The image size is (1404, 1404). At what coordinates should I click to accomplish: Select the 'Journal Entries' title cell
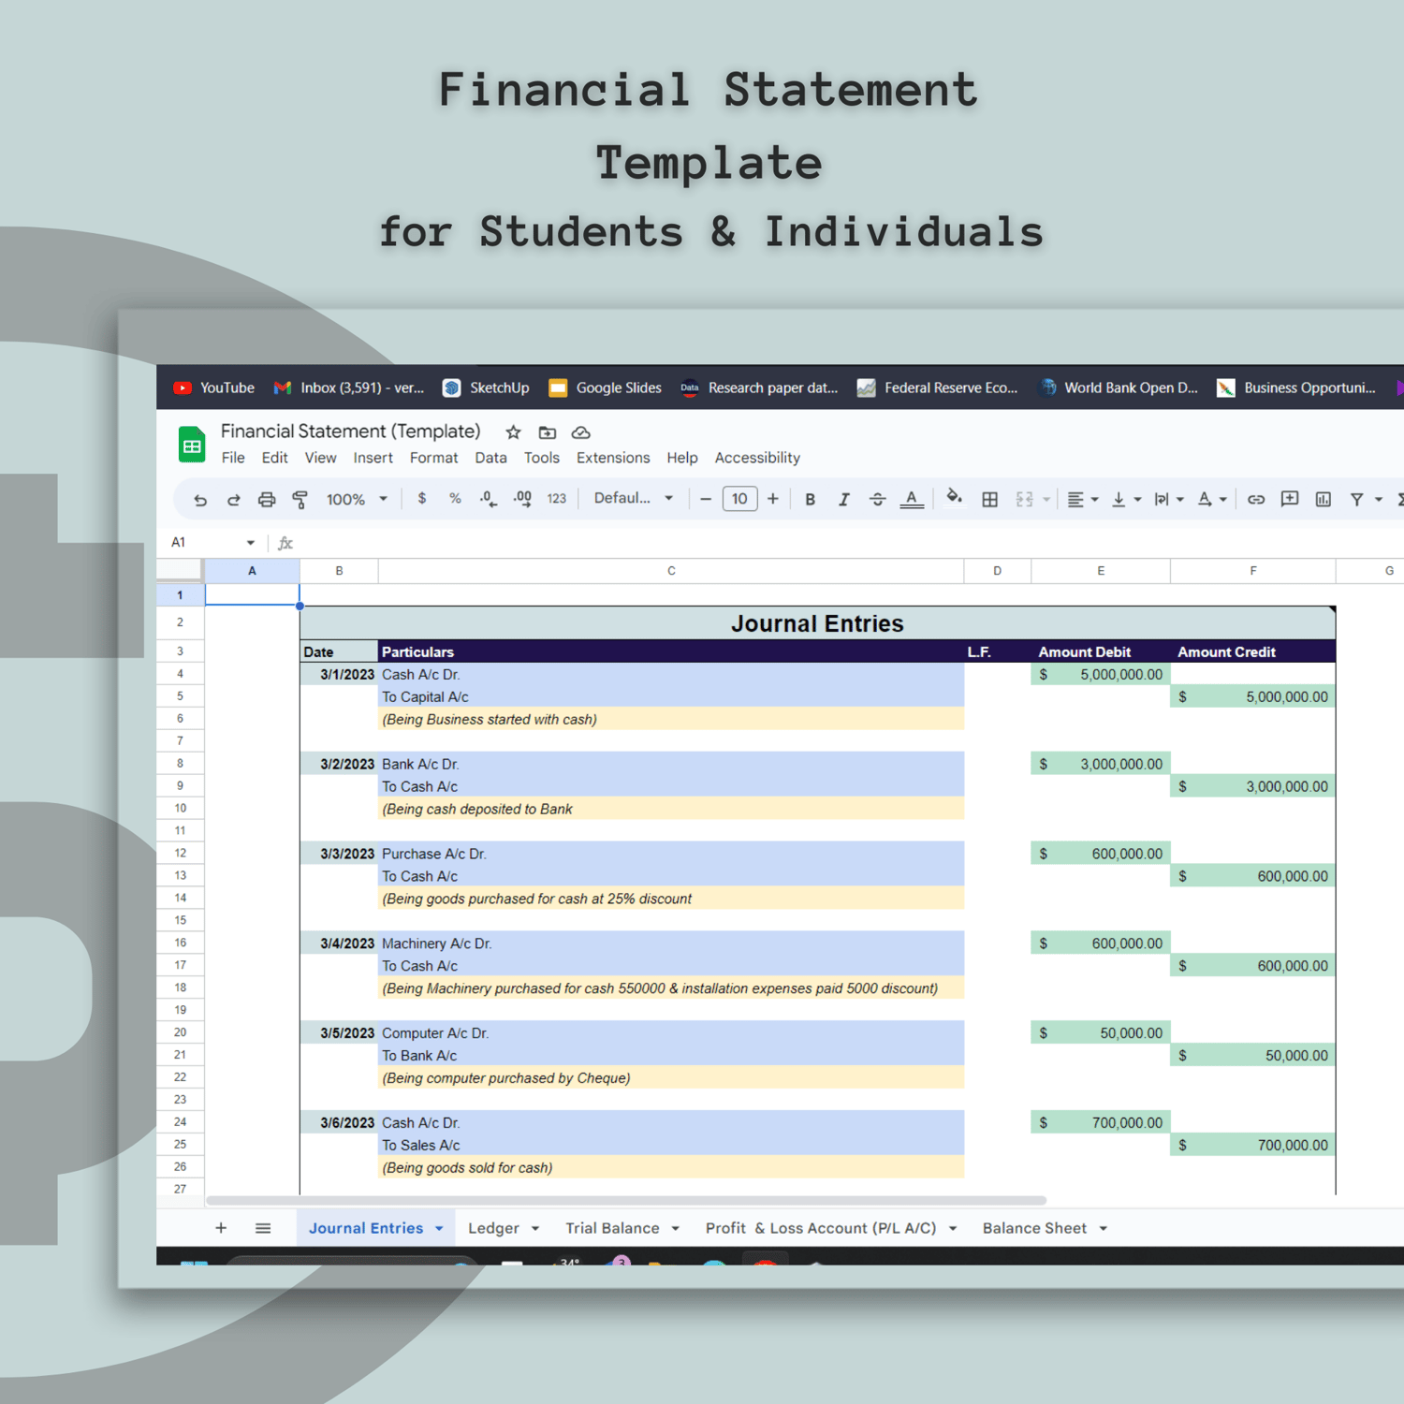(817, 623)
